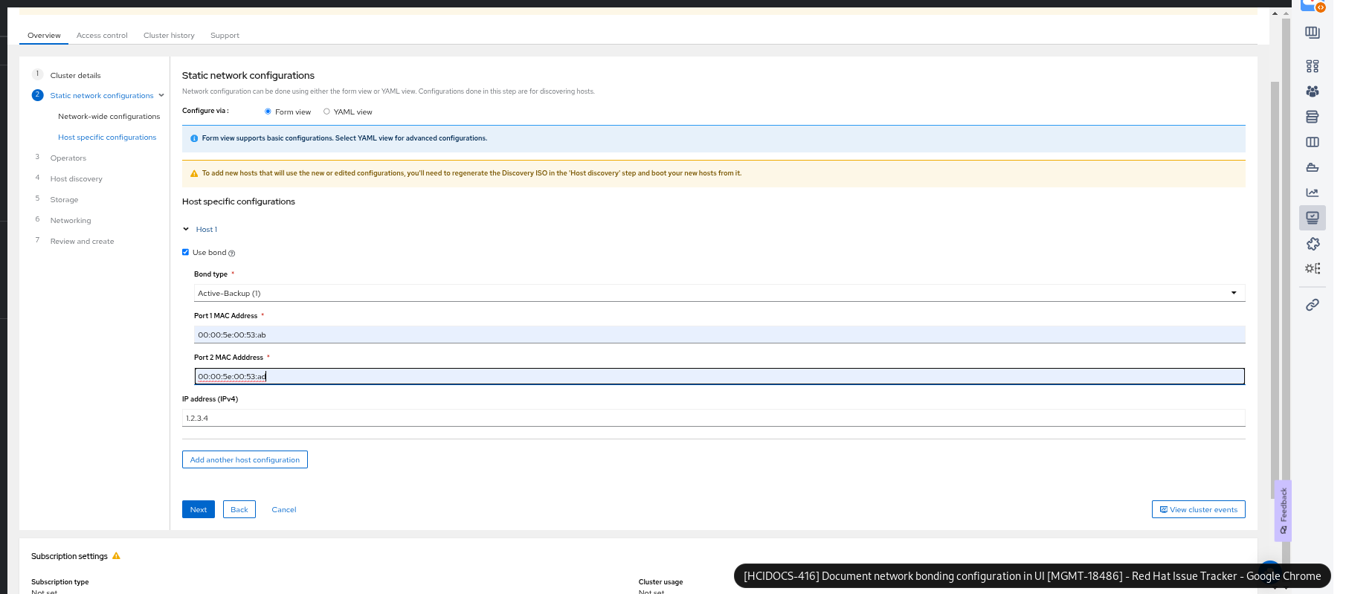Switch to the Access control tab
Viewport: 1346px width, 594px height.
coord(102,36)
